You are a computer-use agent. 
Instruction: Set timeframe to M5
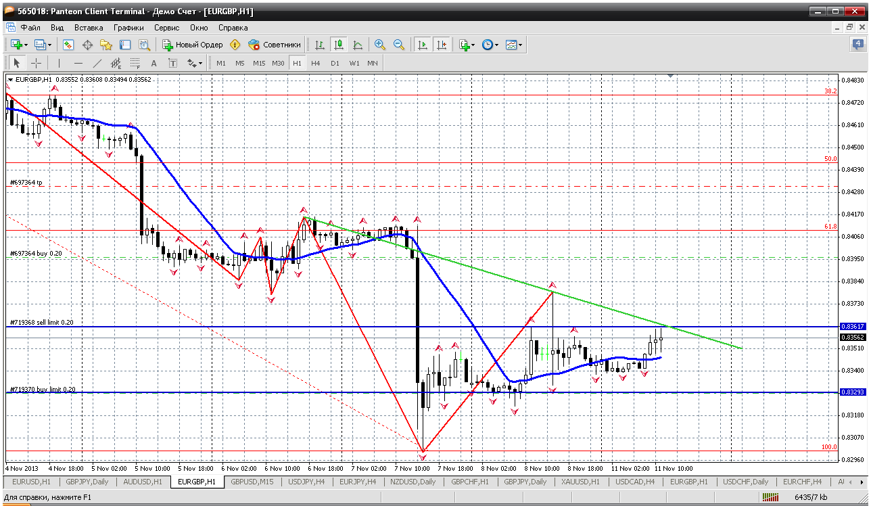240,63
